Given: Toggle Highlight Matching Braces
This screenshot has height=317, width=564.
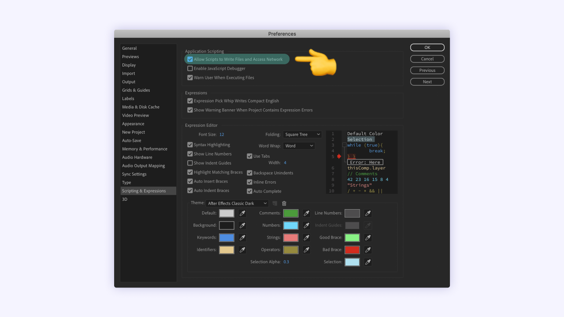Looking at the screenshot, I should [x=190, y=173].
